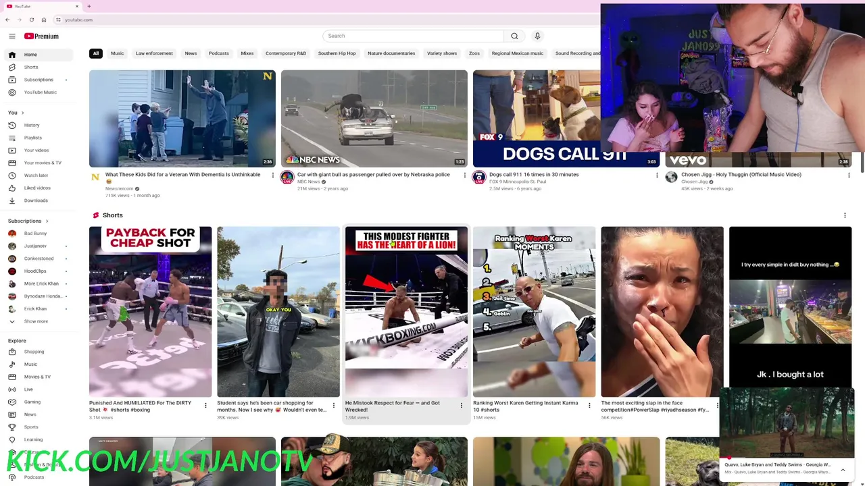Select the Law enforcement filter chip
The image size is (865, 486).
click(154, 53)
